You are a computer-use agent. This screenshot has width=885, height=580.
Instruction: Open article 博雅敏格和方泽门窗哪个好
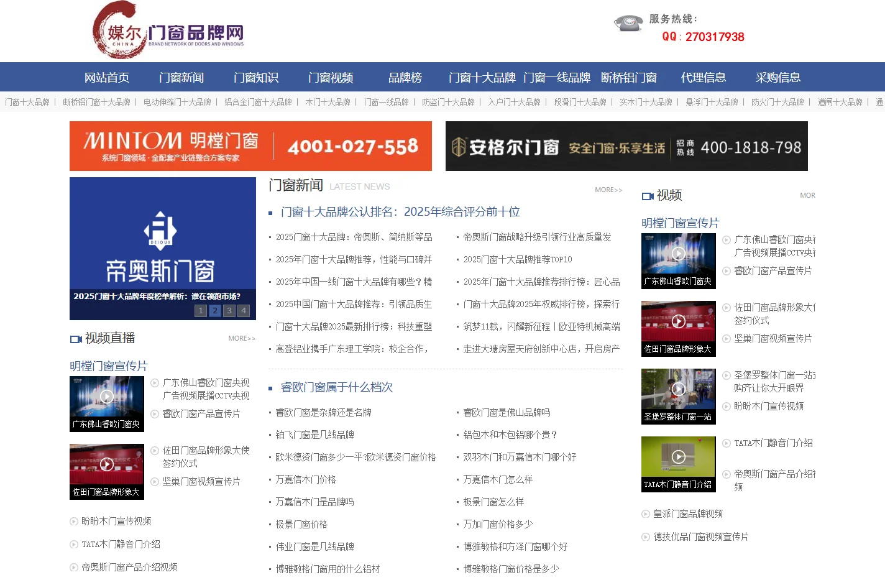coord(515,547)
